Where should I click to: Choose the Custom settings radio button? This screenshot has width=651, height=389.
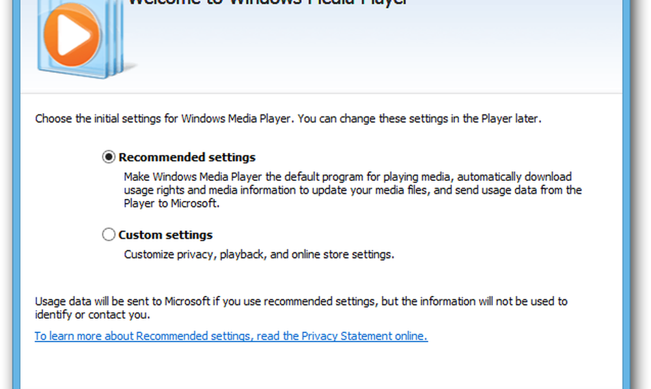pyautogui.click(x=109, y=235)
